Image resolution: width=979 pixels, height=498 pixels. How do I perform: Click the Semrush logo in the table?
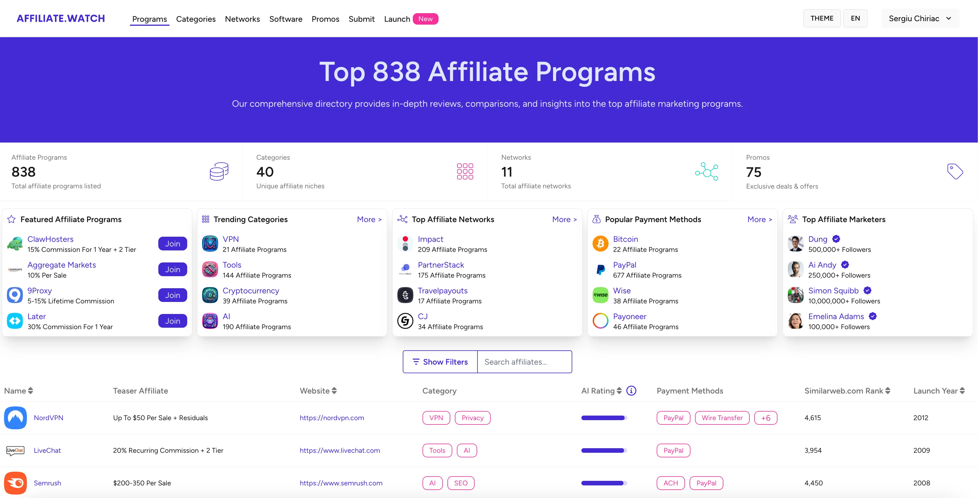click(x=15, y=483)
